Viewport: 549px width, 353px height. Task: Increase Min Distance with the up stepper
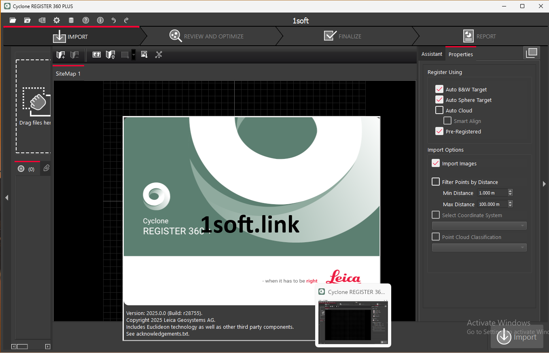pyautogui.click(x=510, y=191)
